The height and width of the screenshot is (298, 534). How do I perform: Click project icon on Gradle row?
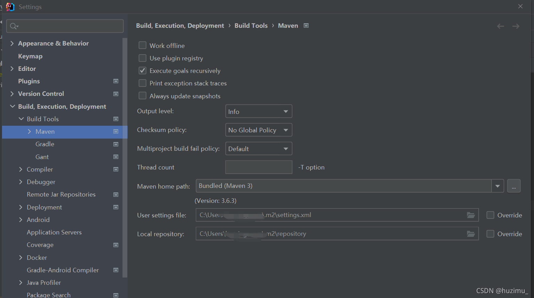(116, 144)
